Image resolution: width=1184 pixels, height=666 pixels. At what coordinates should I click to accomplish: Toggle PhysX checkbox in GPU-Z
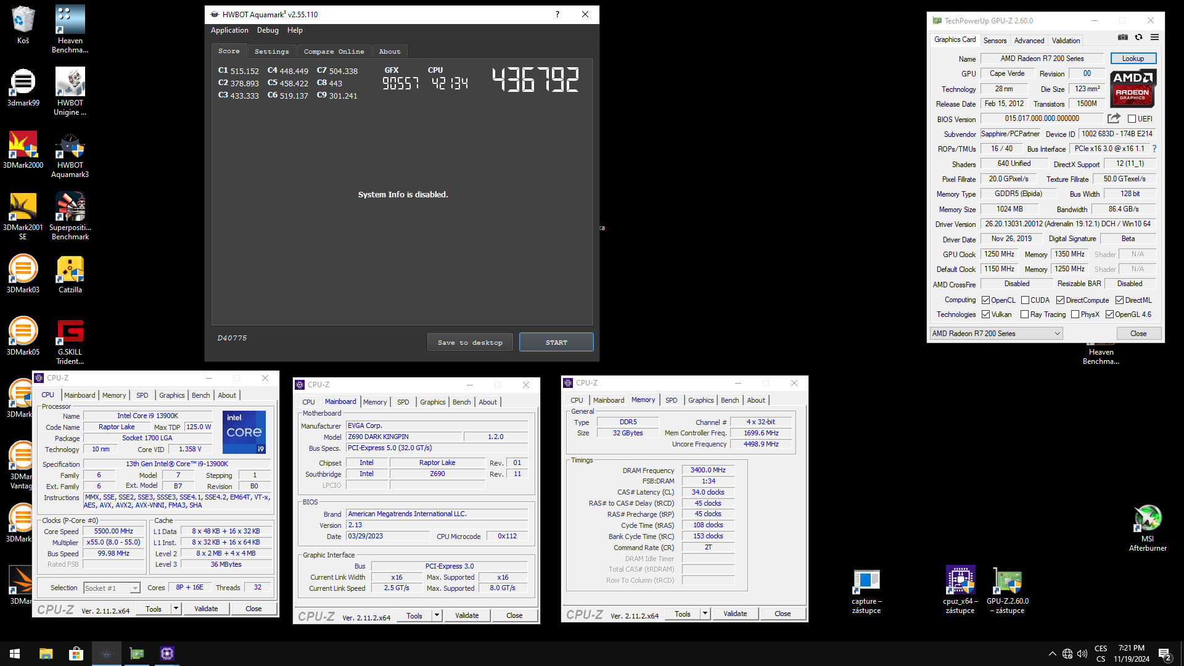click(x=1075, y=314)
